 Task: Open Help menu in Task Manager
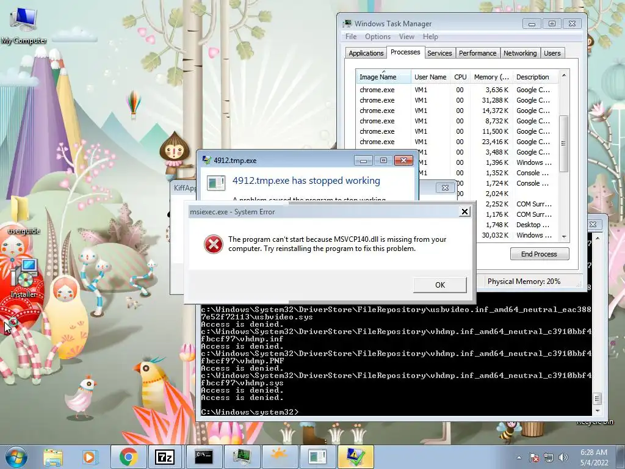pos(430,37)
